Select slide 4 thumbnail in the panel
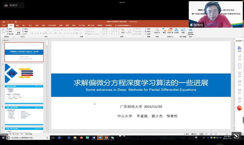The width and height of the screenshot is (244, 145). pos(24,116)
